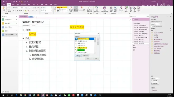Open the search scope dropdown in summary pane
Image resolution: width=174 pixels, height=97 pixels.
coord(155,78)
